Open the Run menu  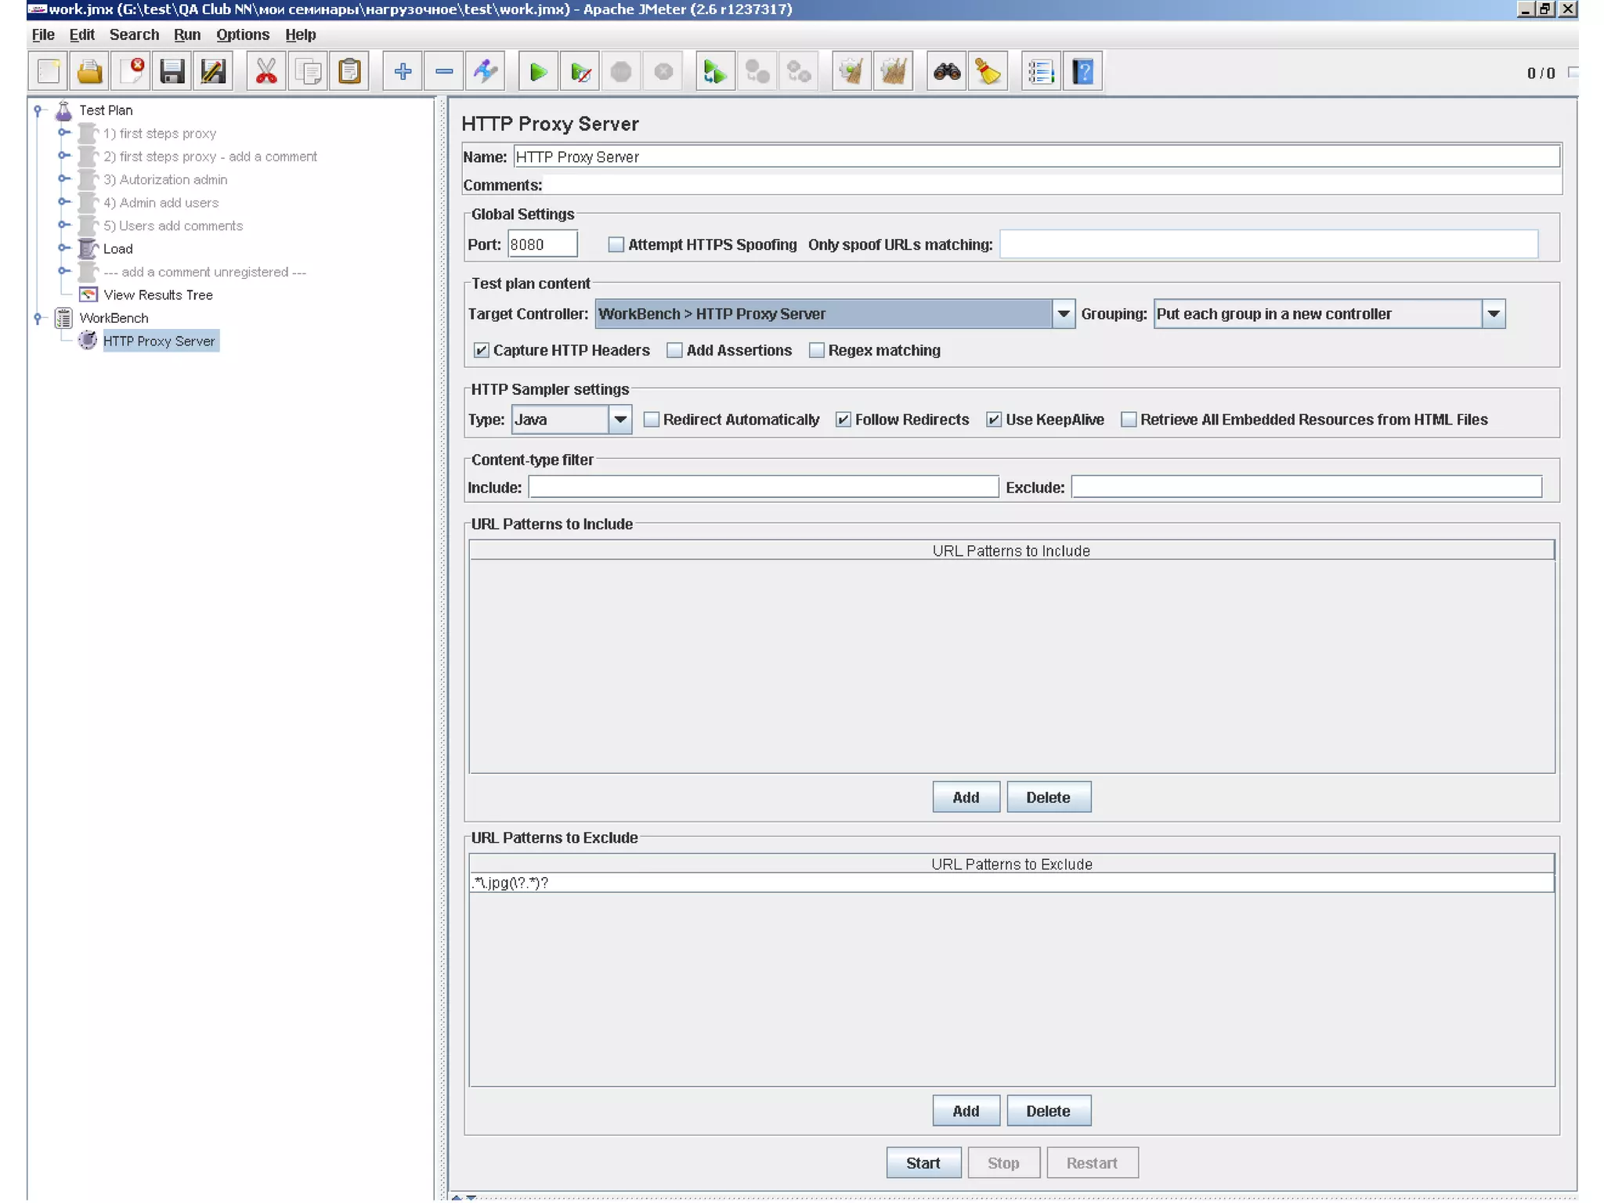tap(186, 34)
